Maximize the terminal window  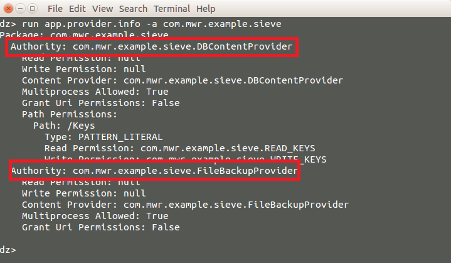tap(32, 9)
